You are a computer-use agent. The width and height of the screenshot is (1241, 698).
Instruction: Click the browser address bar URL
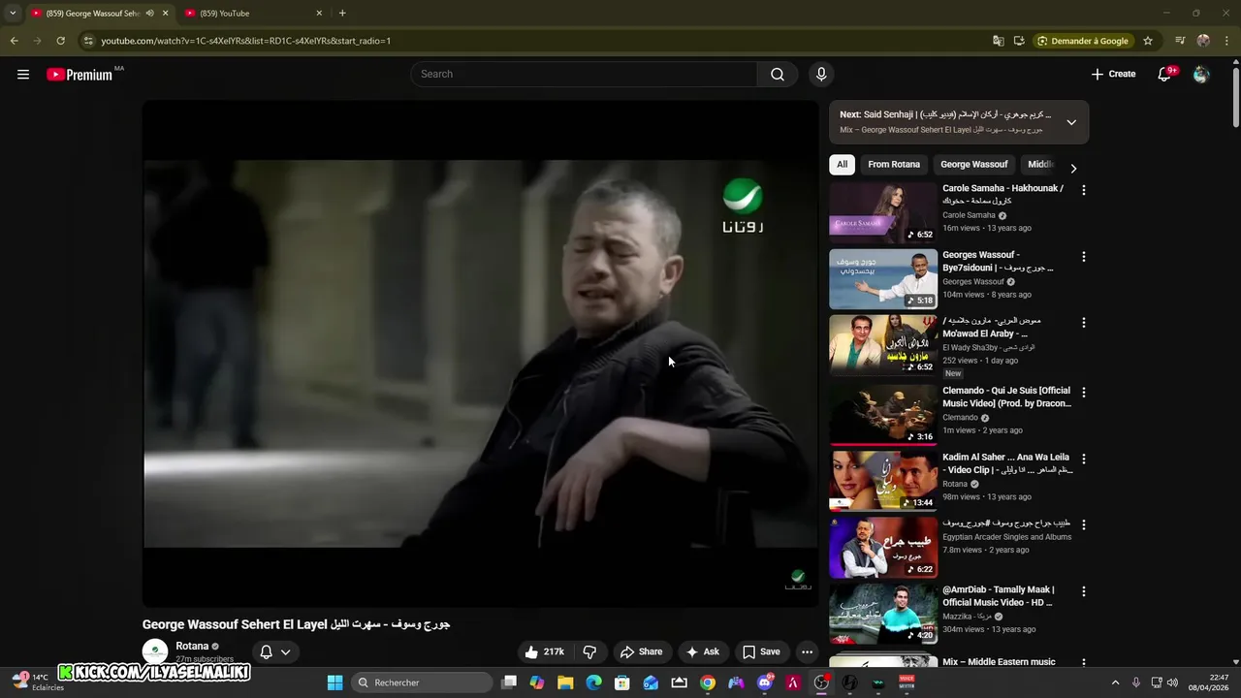(246, 41)
